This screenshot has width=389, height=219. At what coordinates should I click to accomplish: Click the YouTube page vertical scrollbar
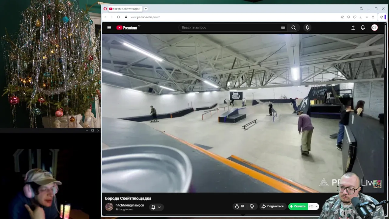(x=385, y=47)
